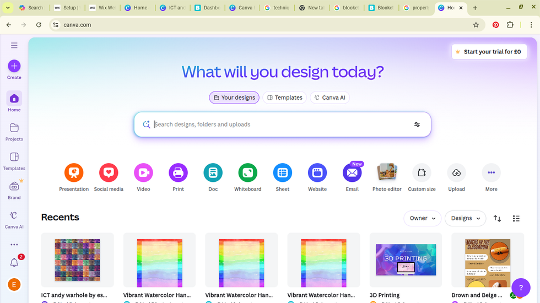View site information icon in address bar
540x303 pixels.
tap(56, 25)
